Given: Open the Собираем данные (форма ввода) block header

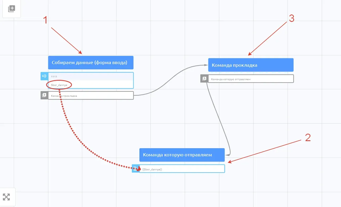Looking at the screenshot, I should point(91,62).
